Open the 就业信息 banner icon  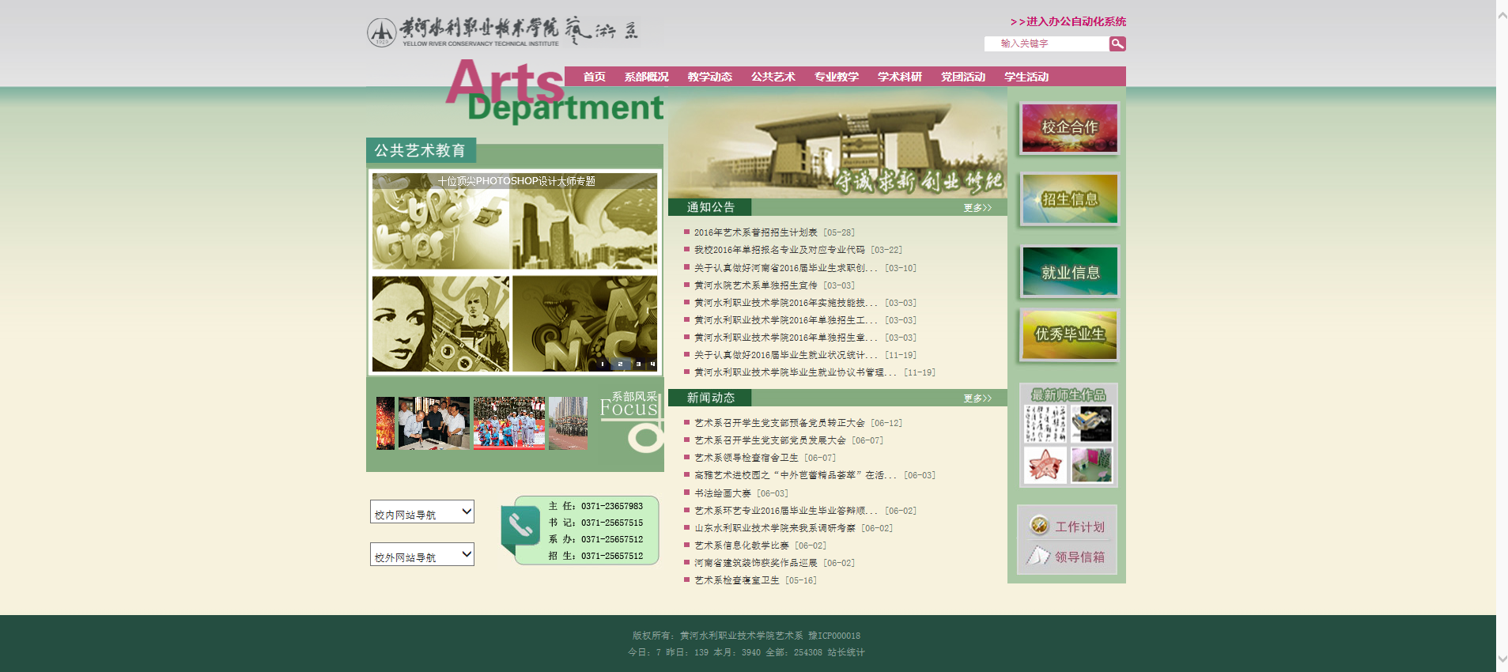pos(1069,272)
